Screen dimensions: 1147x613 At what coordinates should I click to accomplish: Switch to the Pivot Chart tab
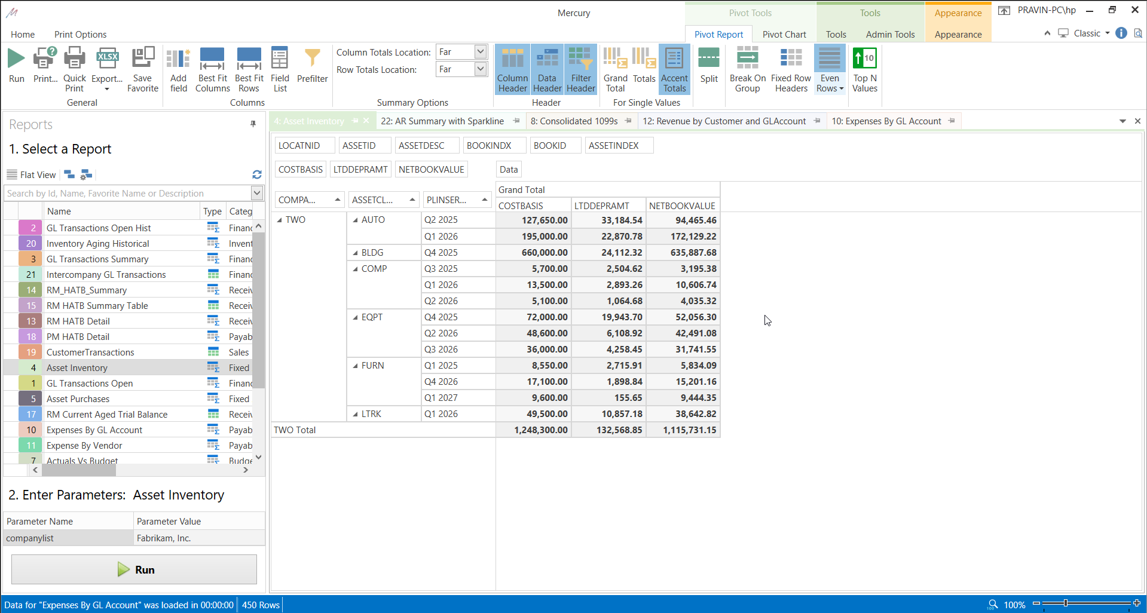(x=784, y=34)
